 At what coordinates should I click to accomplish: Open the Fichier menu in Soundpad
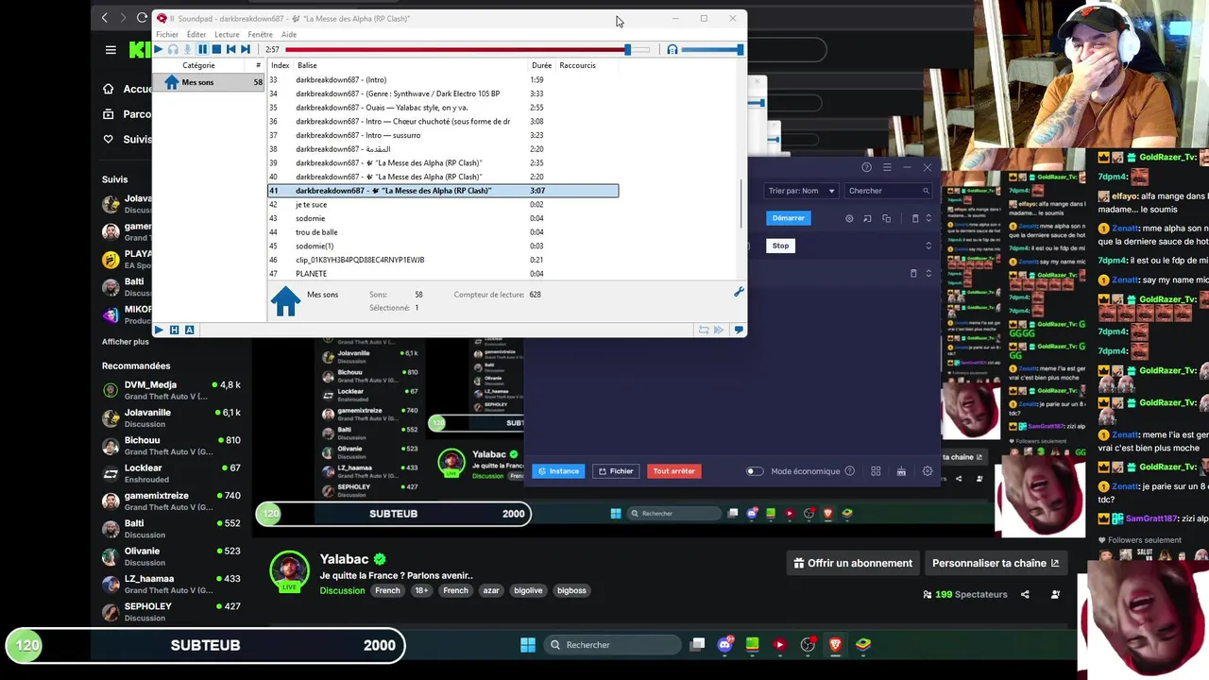[x=167, y=35]
